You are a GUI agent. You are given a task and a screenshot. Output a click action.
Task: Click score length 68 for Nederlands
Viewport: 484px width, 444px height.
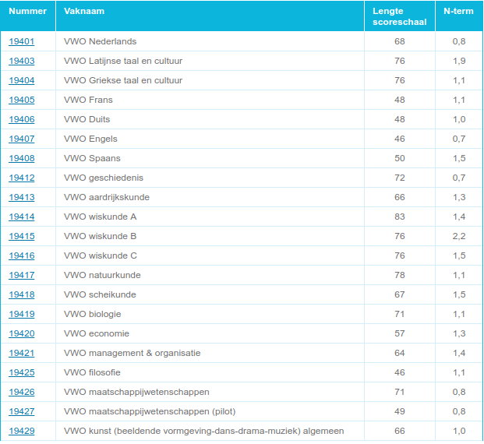pyautogui.click(x=399, y=41)
